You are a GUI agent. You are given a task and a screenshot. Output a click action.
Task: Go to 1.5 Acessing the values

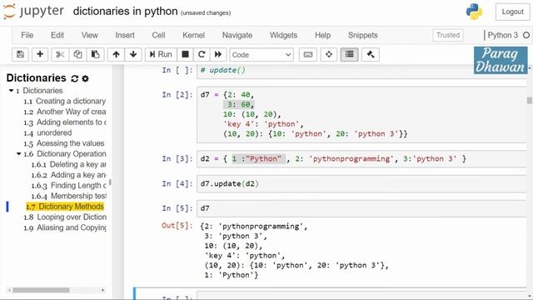64,143
